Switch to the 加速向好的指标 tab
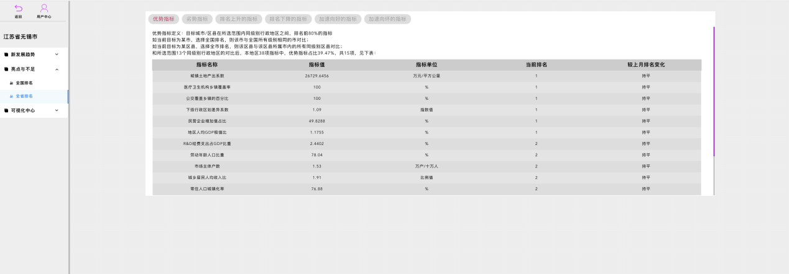The image size is (789, 274). pos(338,19)
